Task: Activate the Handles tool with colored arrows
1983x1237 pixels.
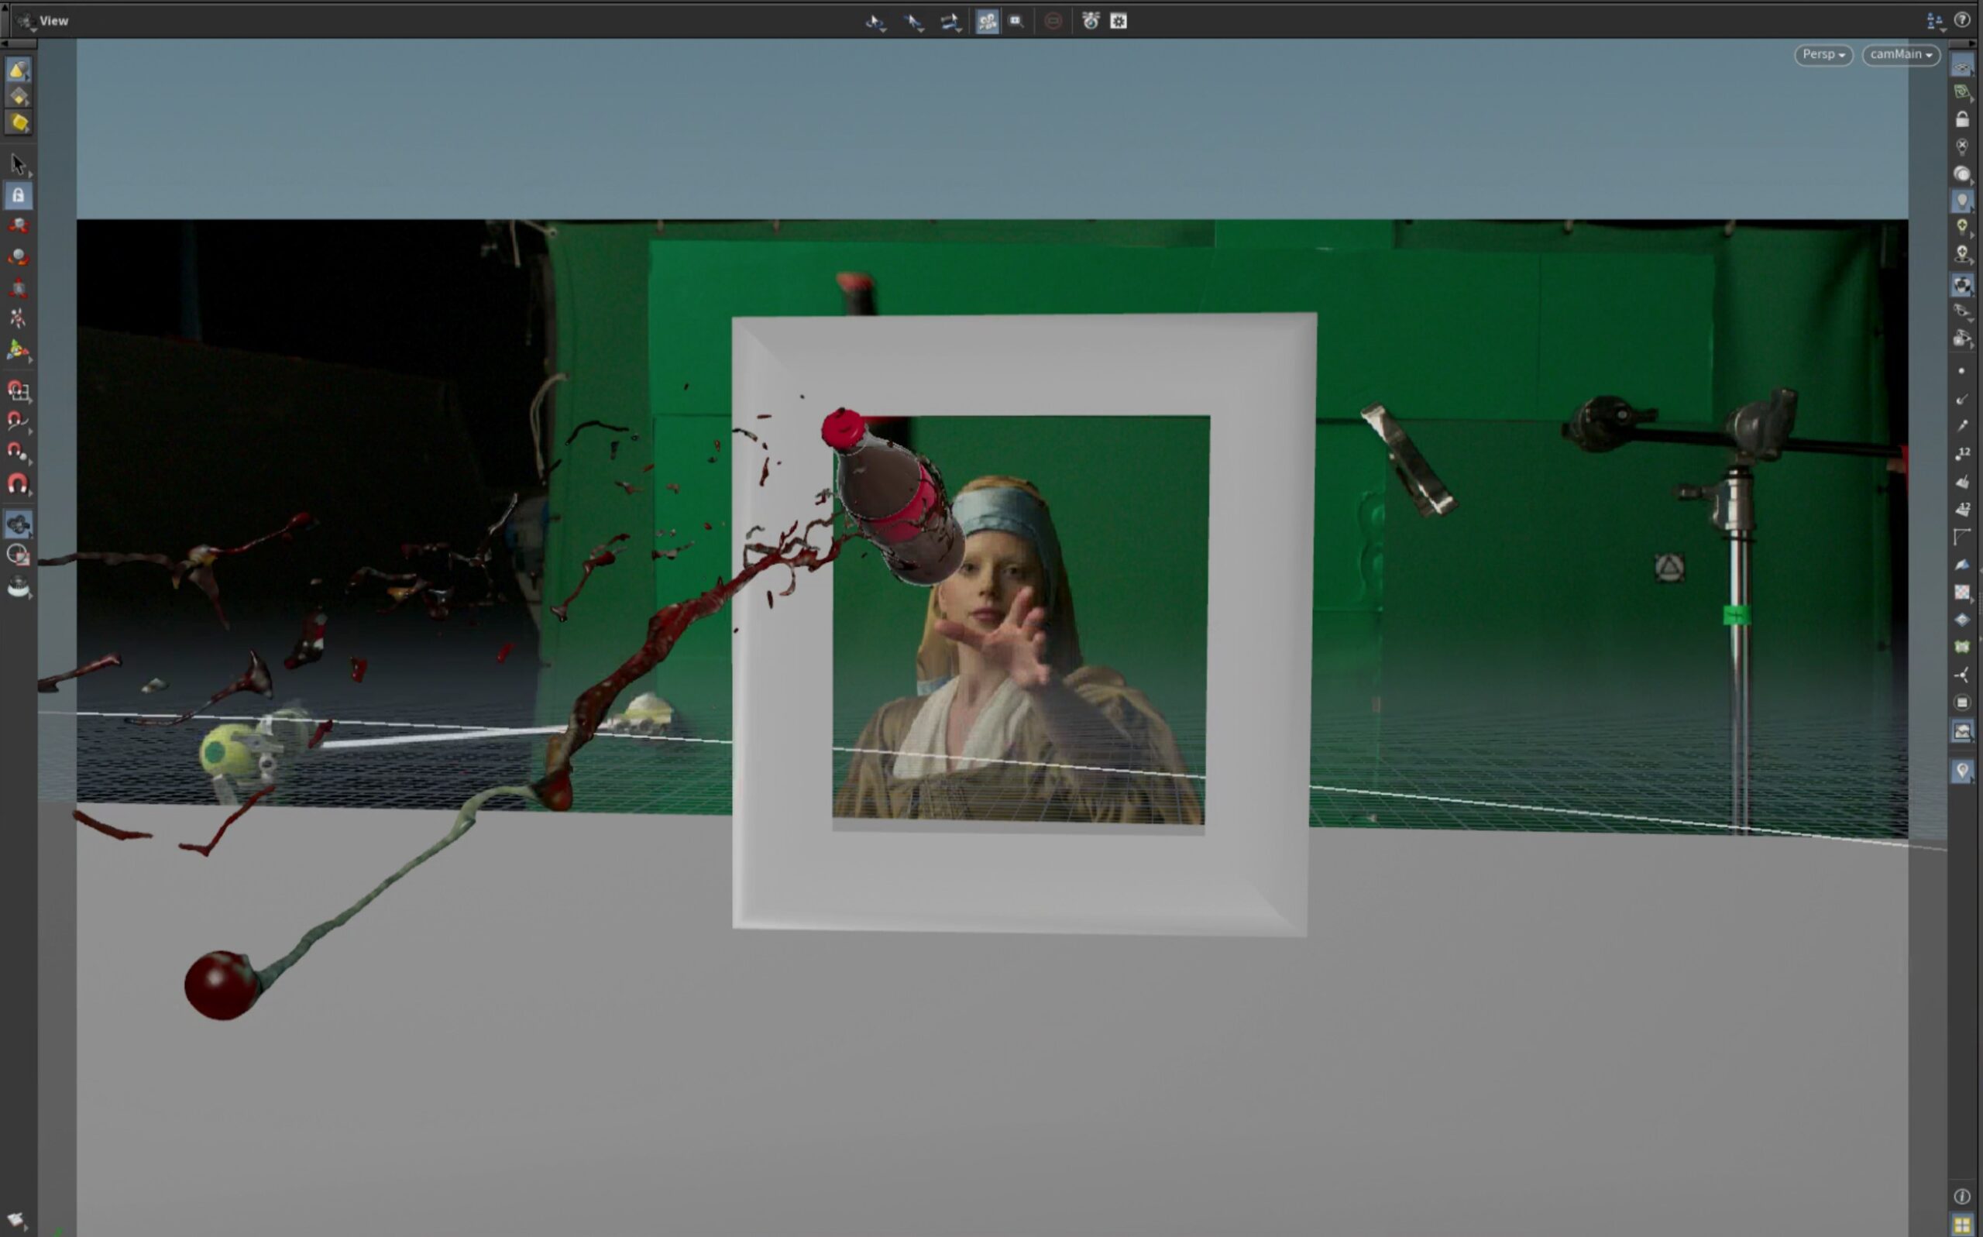Action: point(18,350)
